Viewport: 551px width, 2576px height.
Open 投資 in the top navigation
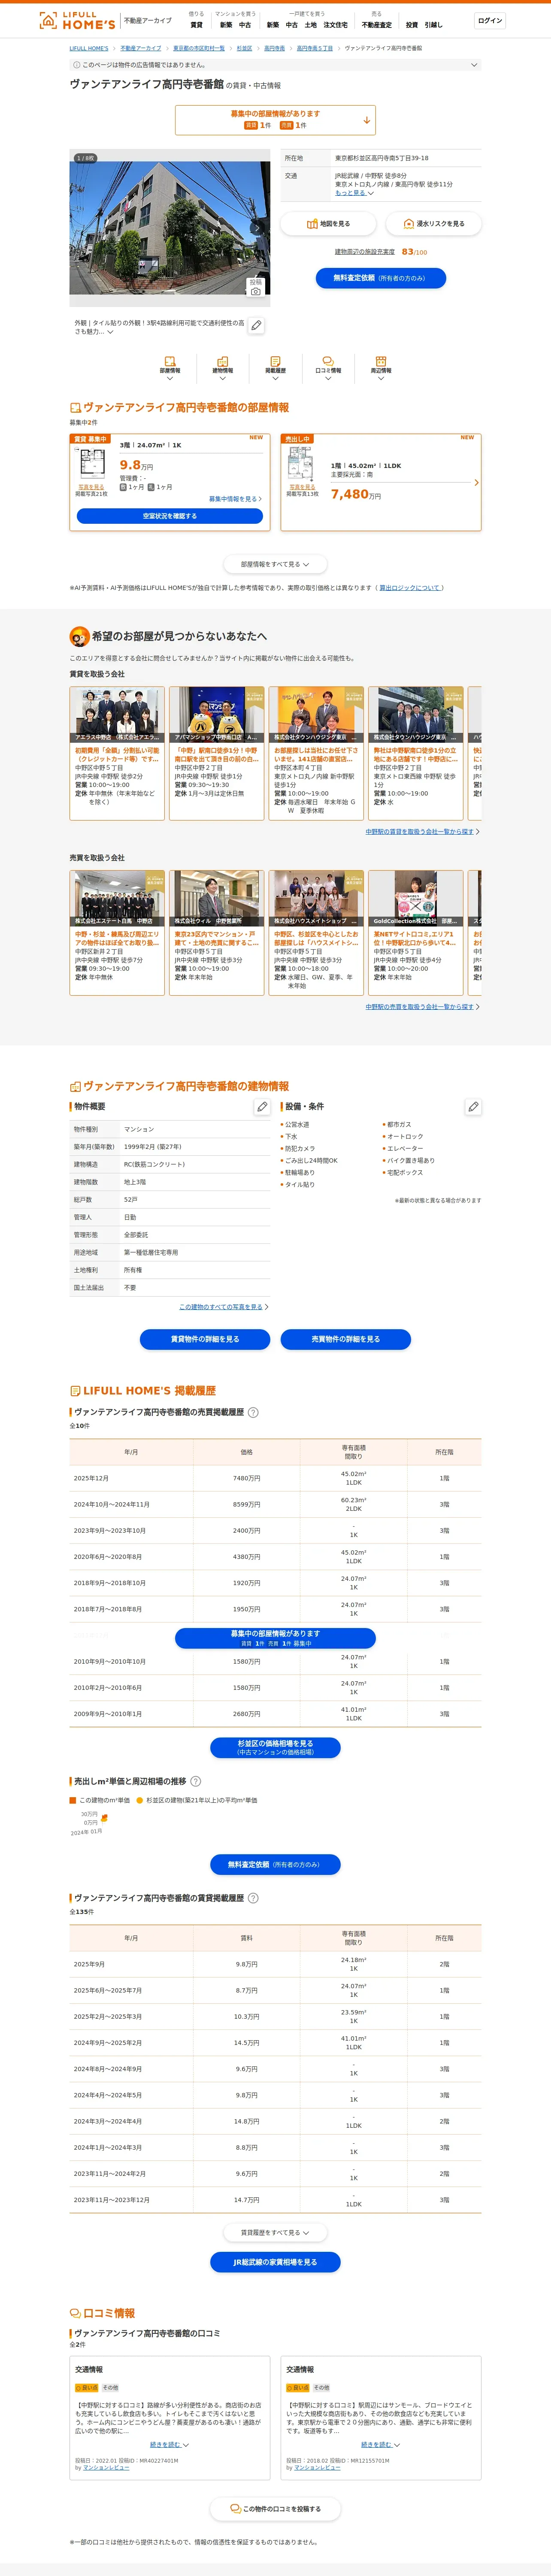click(x=412, y=25)
